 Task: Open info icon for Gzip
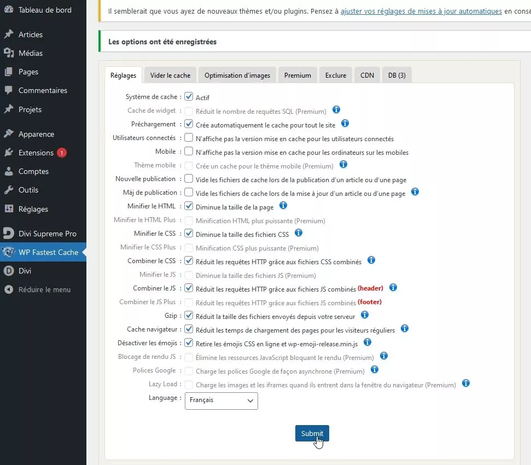(364, 315)
